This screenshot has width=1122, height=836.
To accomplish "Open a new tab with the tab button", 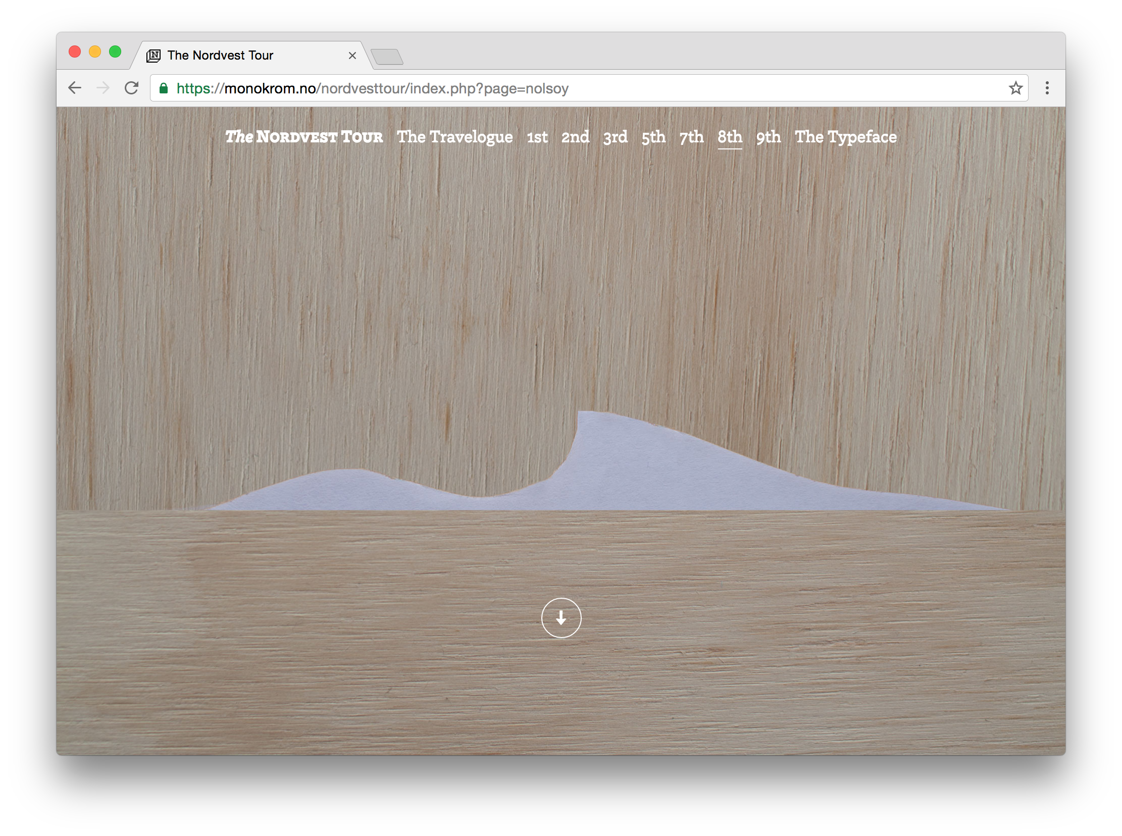I will tap(387, 57).
